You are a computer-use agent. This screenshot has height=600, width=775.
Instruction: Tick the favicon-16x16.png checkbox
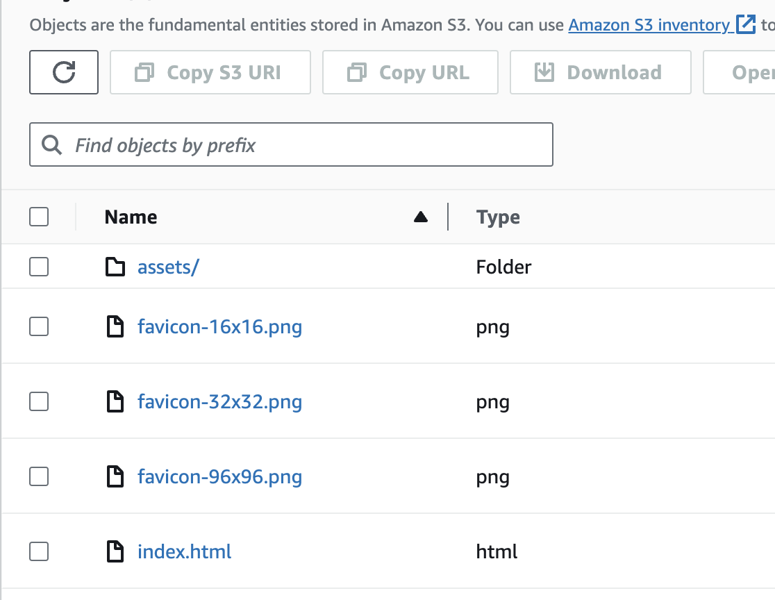point(39,326)
